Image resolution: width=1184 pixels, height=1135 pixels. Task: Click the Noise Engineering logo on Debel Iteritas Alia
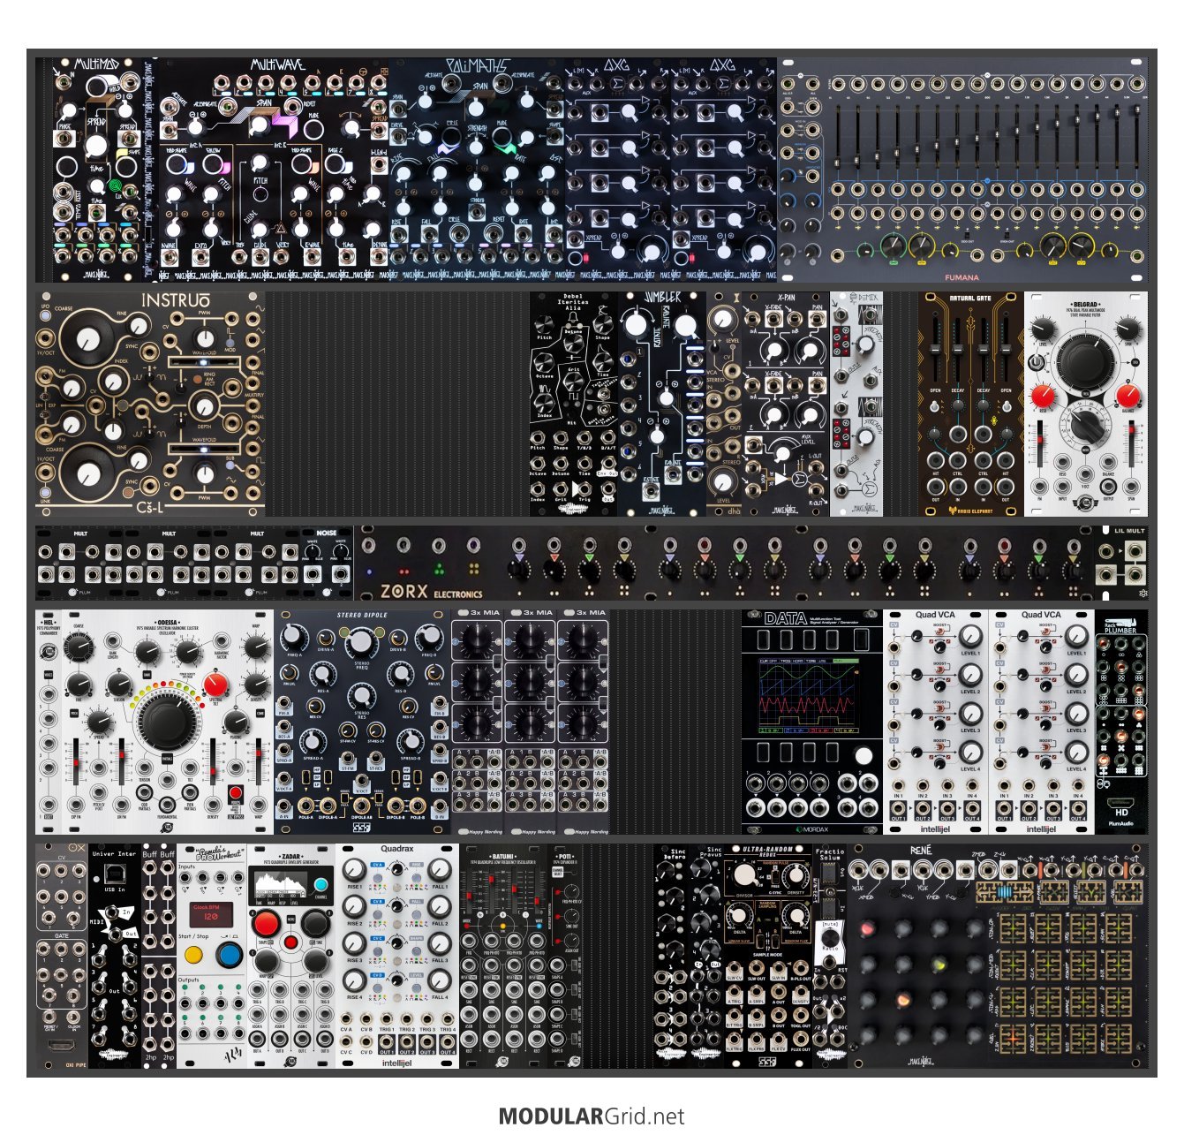coord(574,510)
